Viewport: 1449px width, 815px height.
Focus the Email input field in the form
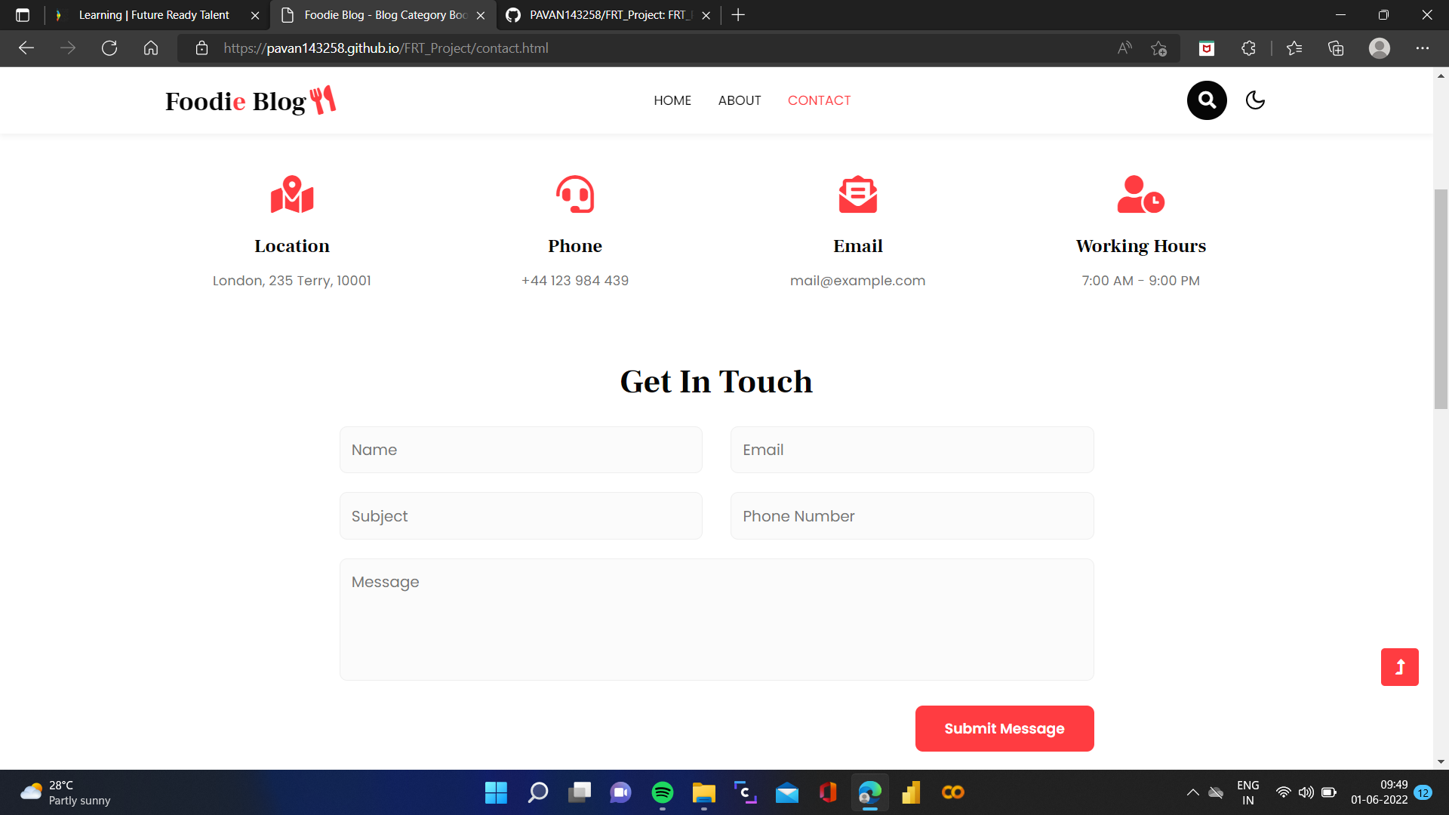(912, 450)
